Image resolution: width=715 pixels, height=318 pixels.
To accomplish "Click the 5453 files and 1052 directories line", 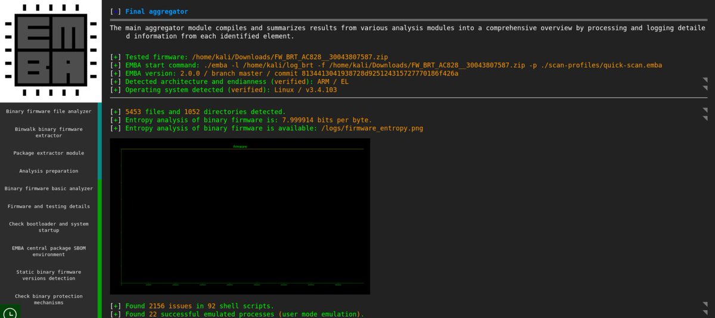I will pyautogui.click(x=198, y=111).
